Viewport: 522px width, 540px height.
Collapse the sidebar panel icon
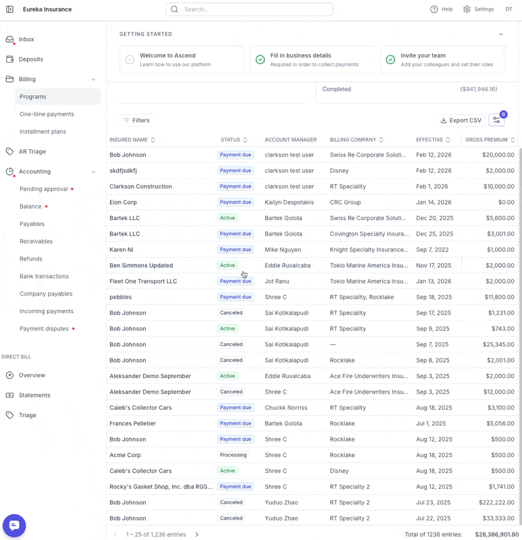9,9
